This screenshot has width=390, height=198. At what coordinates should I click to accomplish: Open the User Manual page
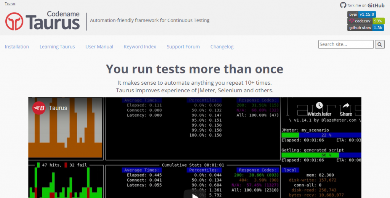click(99, 47)
